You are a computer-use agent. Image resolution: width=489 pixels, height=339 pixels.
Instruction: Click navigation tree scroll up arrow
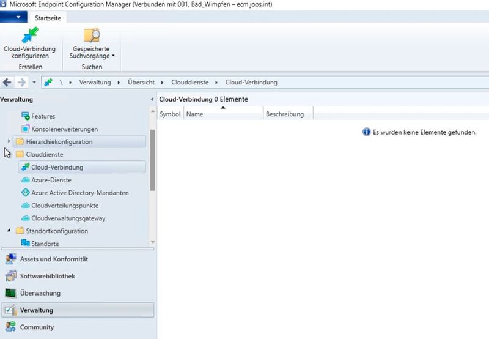[152, 111]
